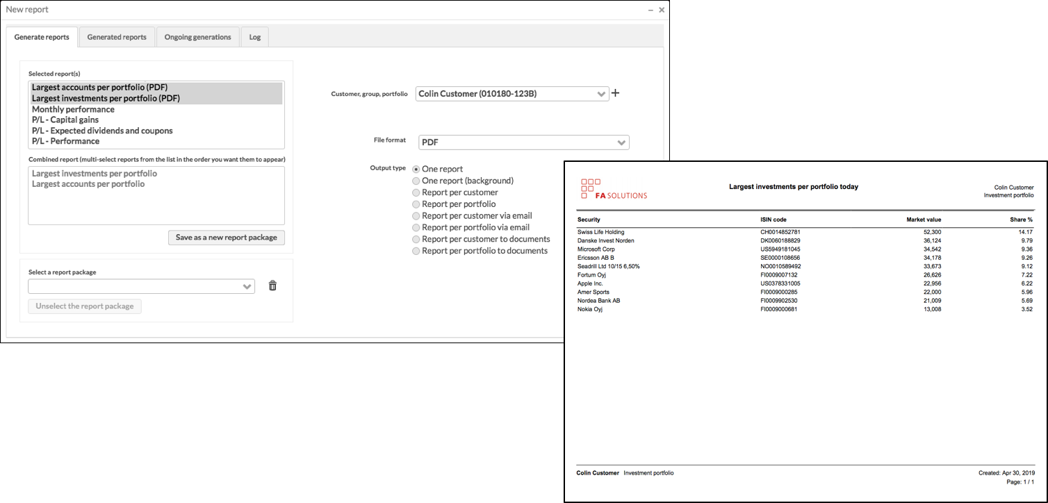
Task: Click market value 52,300
Action: 931,232
